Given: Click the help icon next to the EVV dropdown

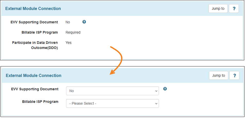Looking at the screenshot, I should pos(165,89).
